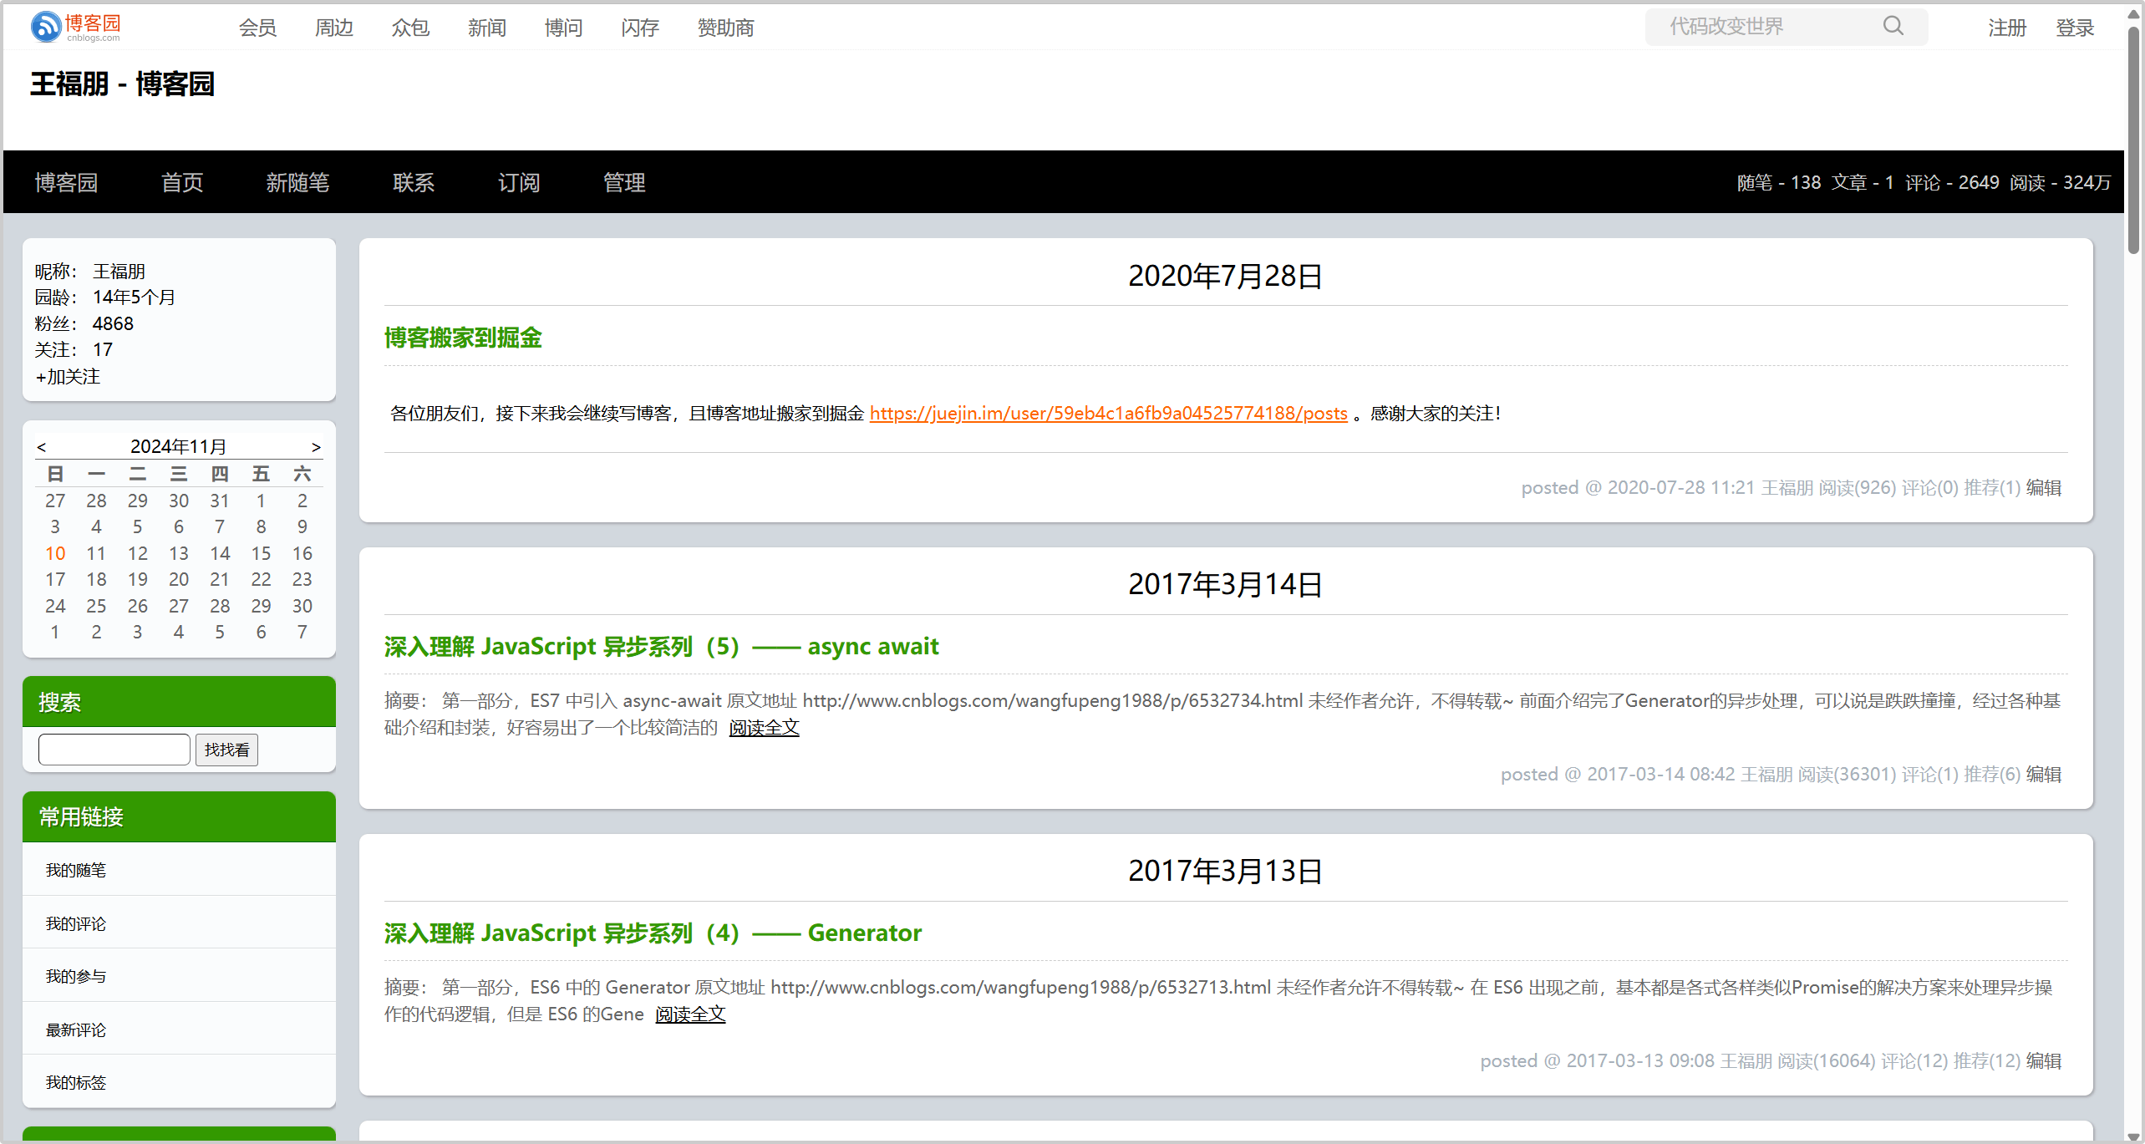Image resolution: width=2145 pixels, height=1144 pixels.
Task: Select 订阅 in black navigation bar
Action: tap(519, 182)
